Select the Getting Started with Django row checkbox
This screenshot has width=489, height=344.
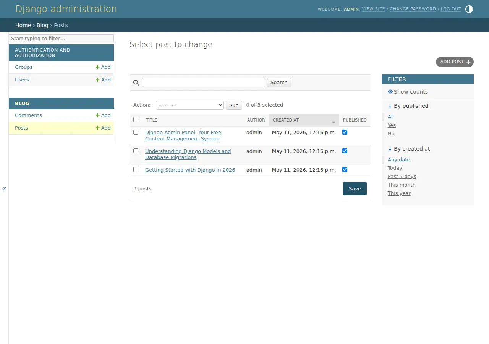[x=136, y=170]
